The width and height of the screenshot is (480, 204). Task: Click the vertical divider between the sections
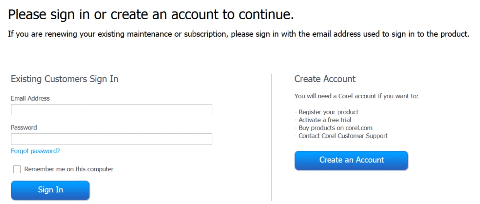pyautogui.click(x=272, y=137)
